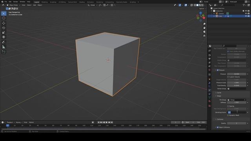Click the Pin Group vertex group field

click(x=236, y=100)
